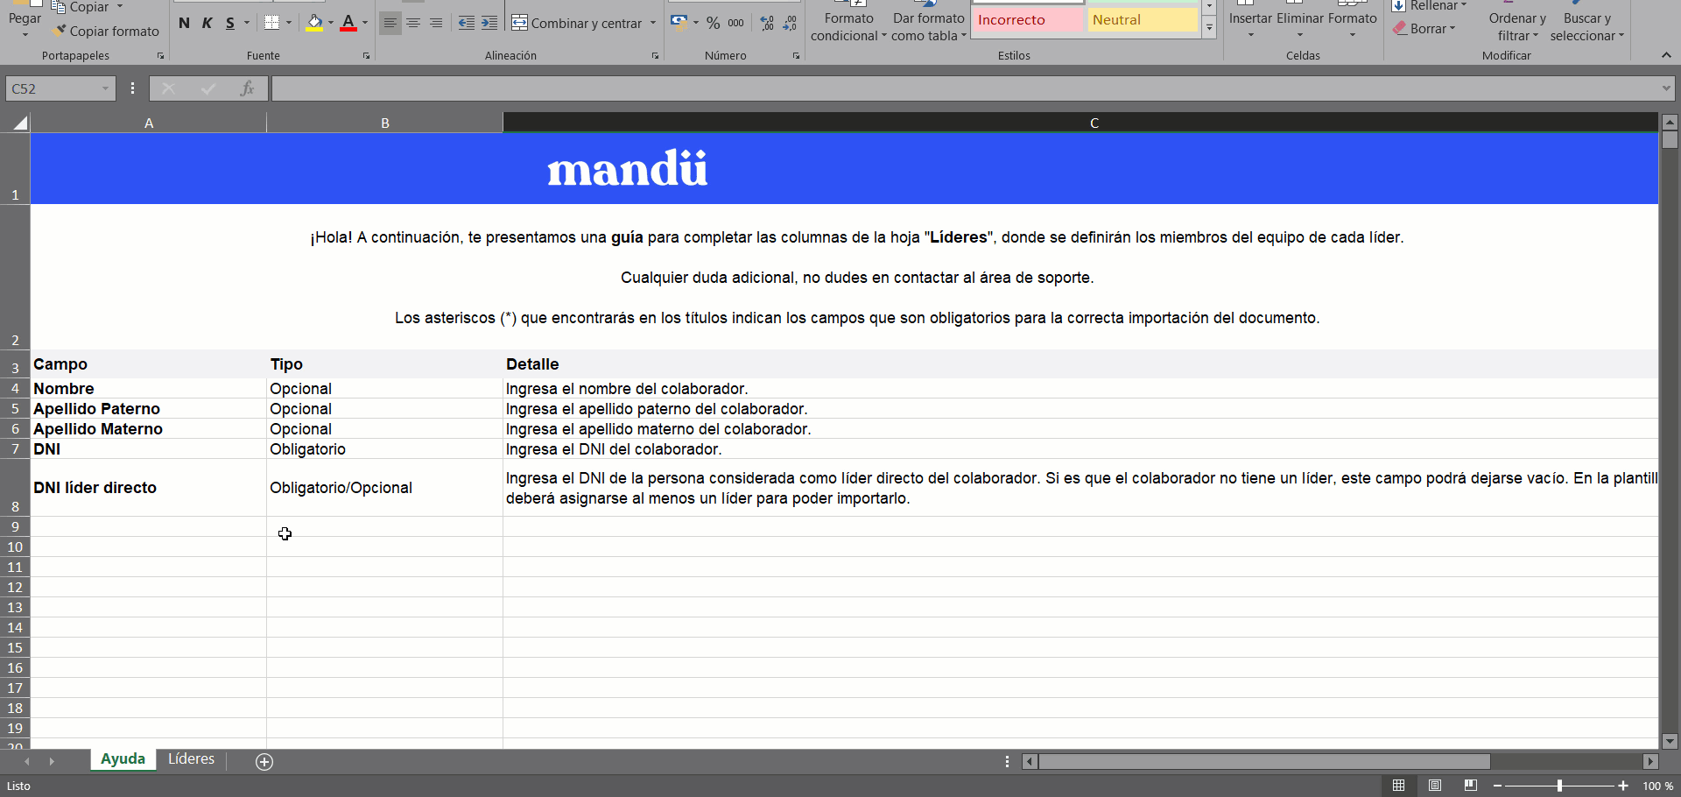Align text left in the cell
Image resolution: width=1681 pixels, height=797 pixels.
(390, 24)
